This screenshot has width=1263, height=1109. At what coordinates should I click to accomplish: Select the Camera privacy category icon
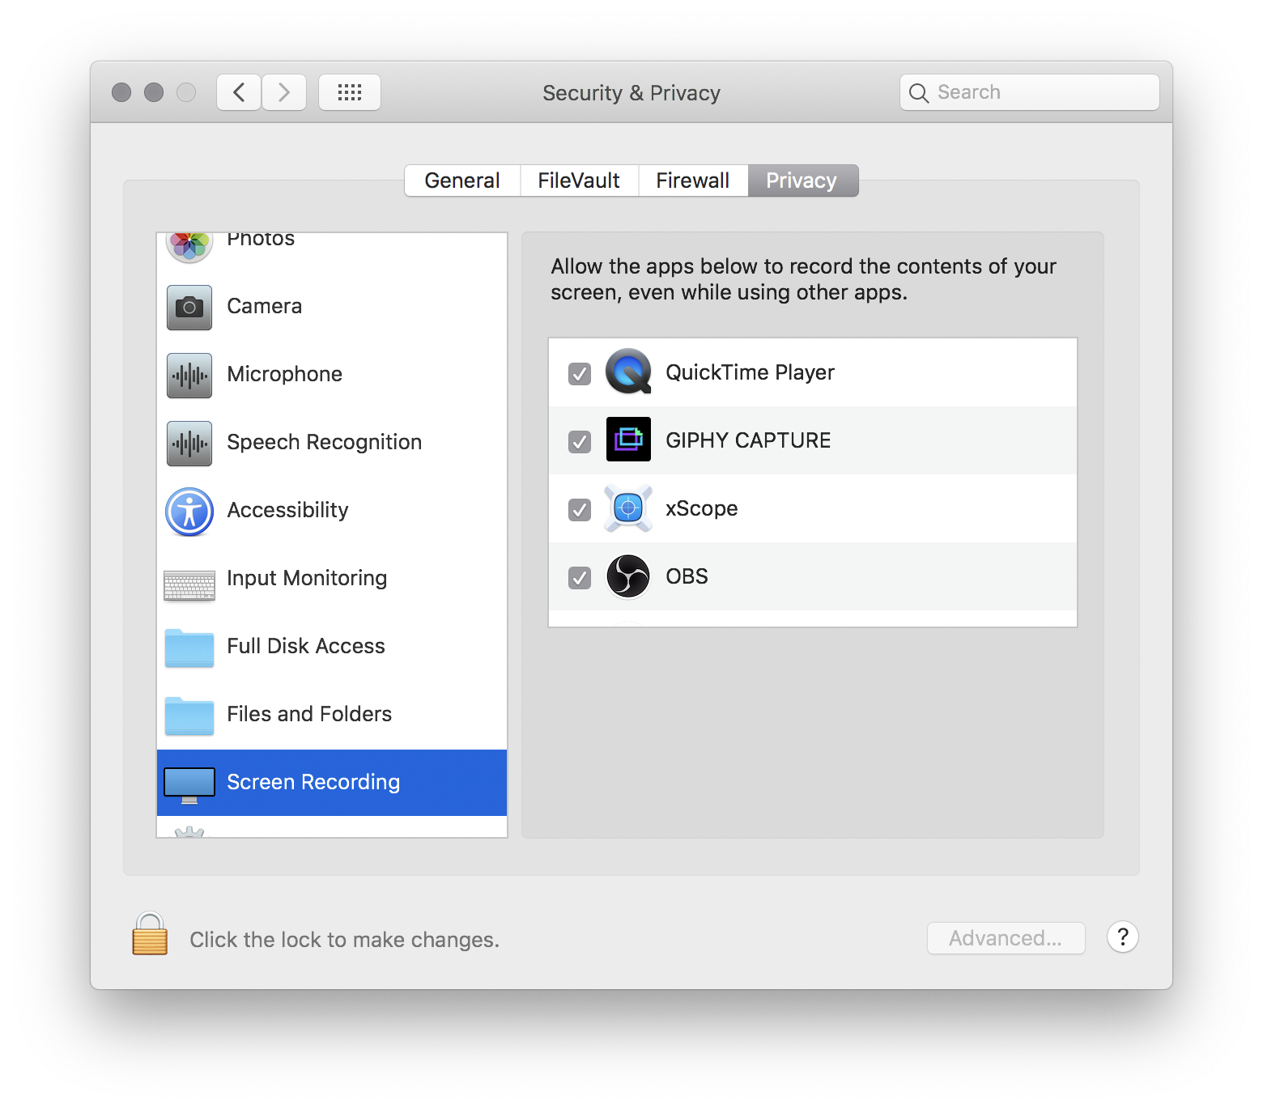[189, 308]
